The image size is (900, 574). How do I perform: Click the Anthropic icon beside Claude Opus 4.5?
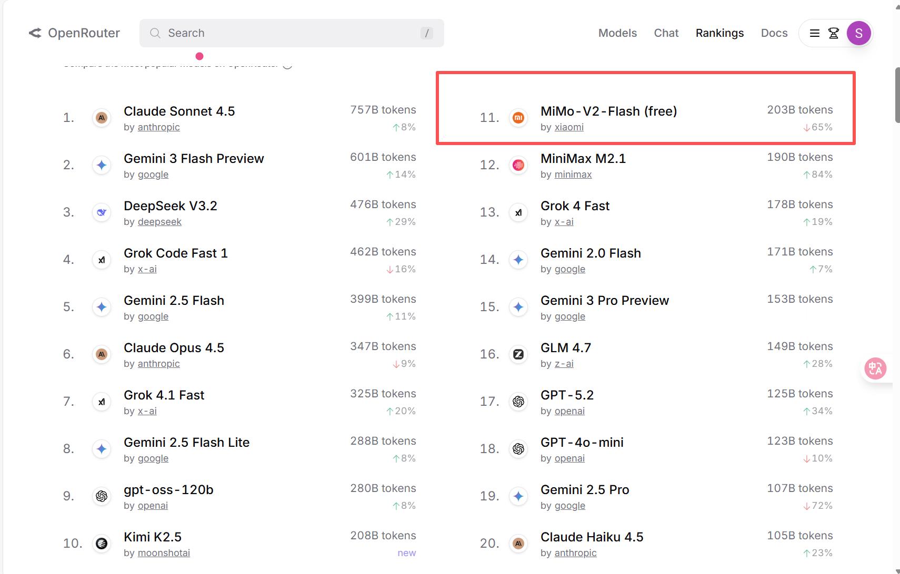tap(102, 354)
